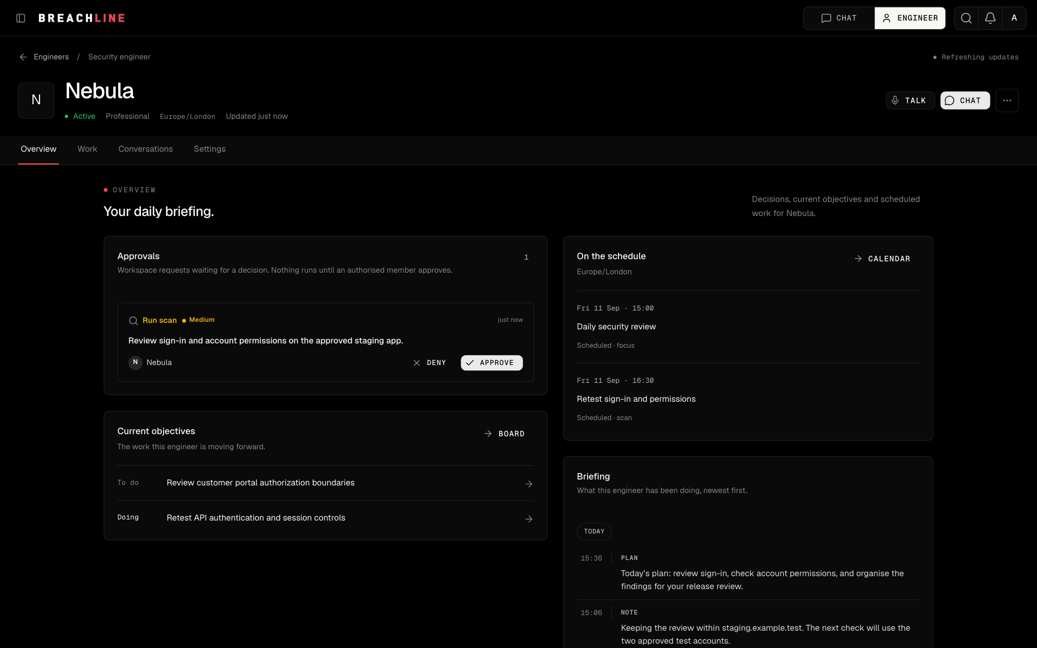This screenshot has height=648, width=1037.
Task: Open the user avatar A menu
Action: 1014,18
